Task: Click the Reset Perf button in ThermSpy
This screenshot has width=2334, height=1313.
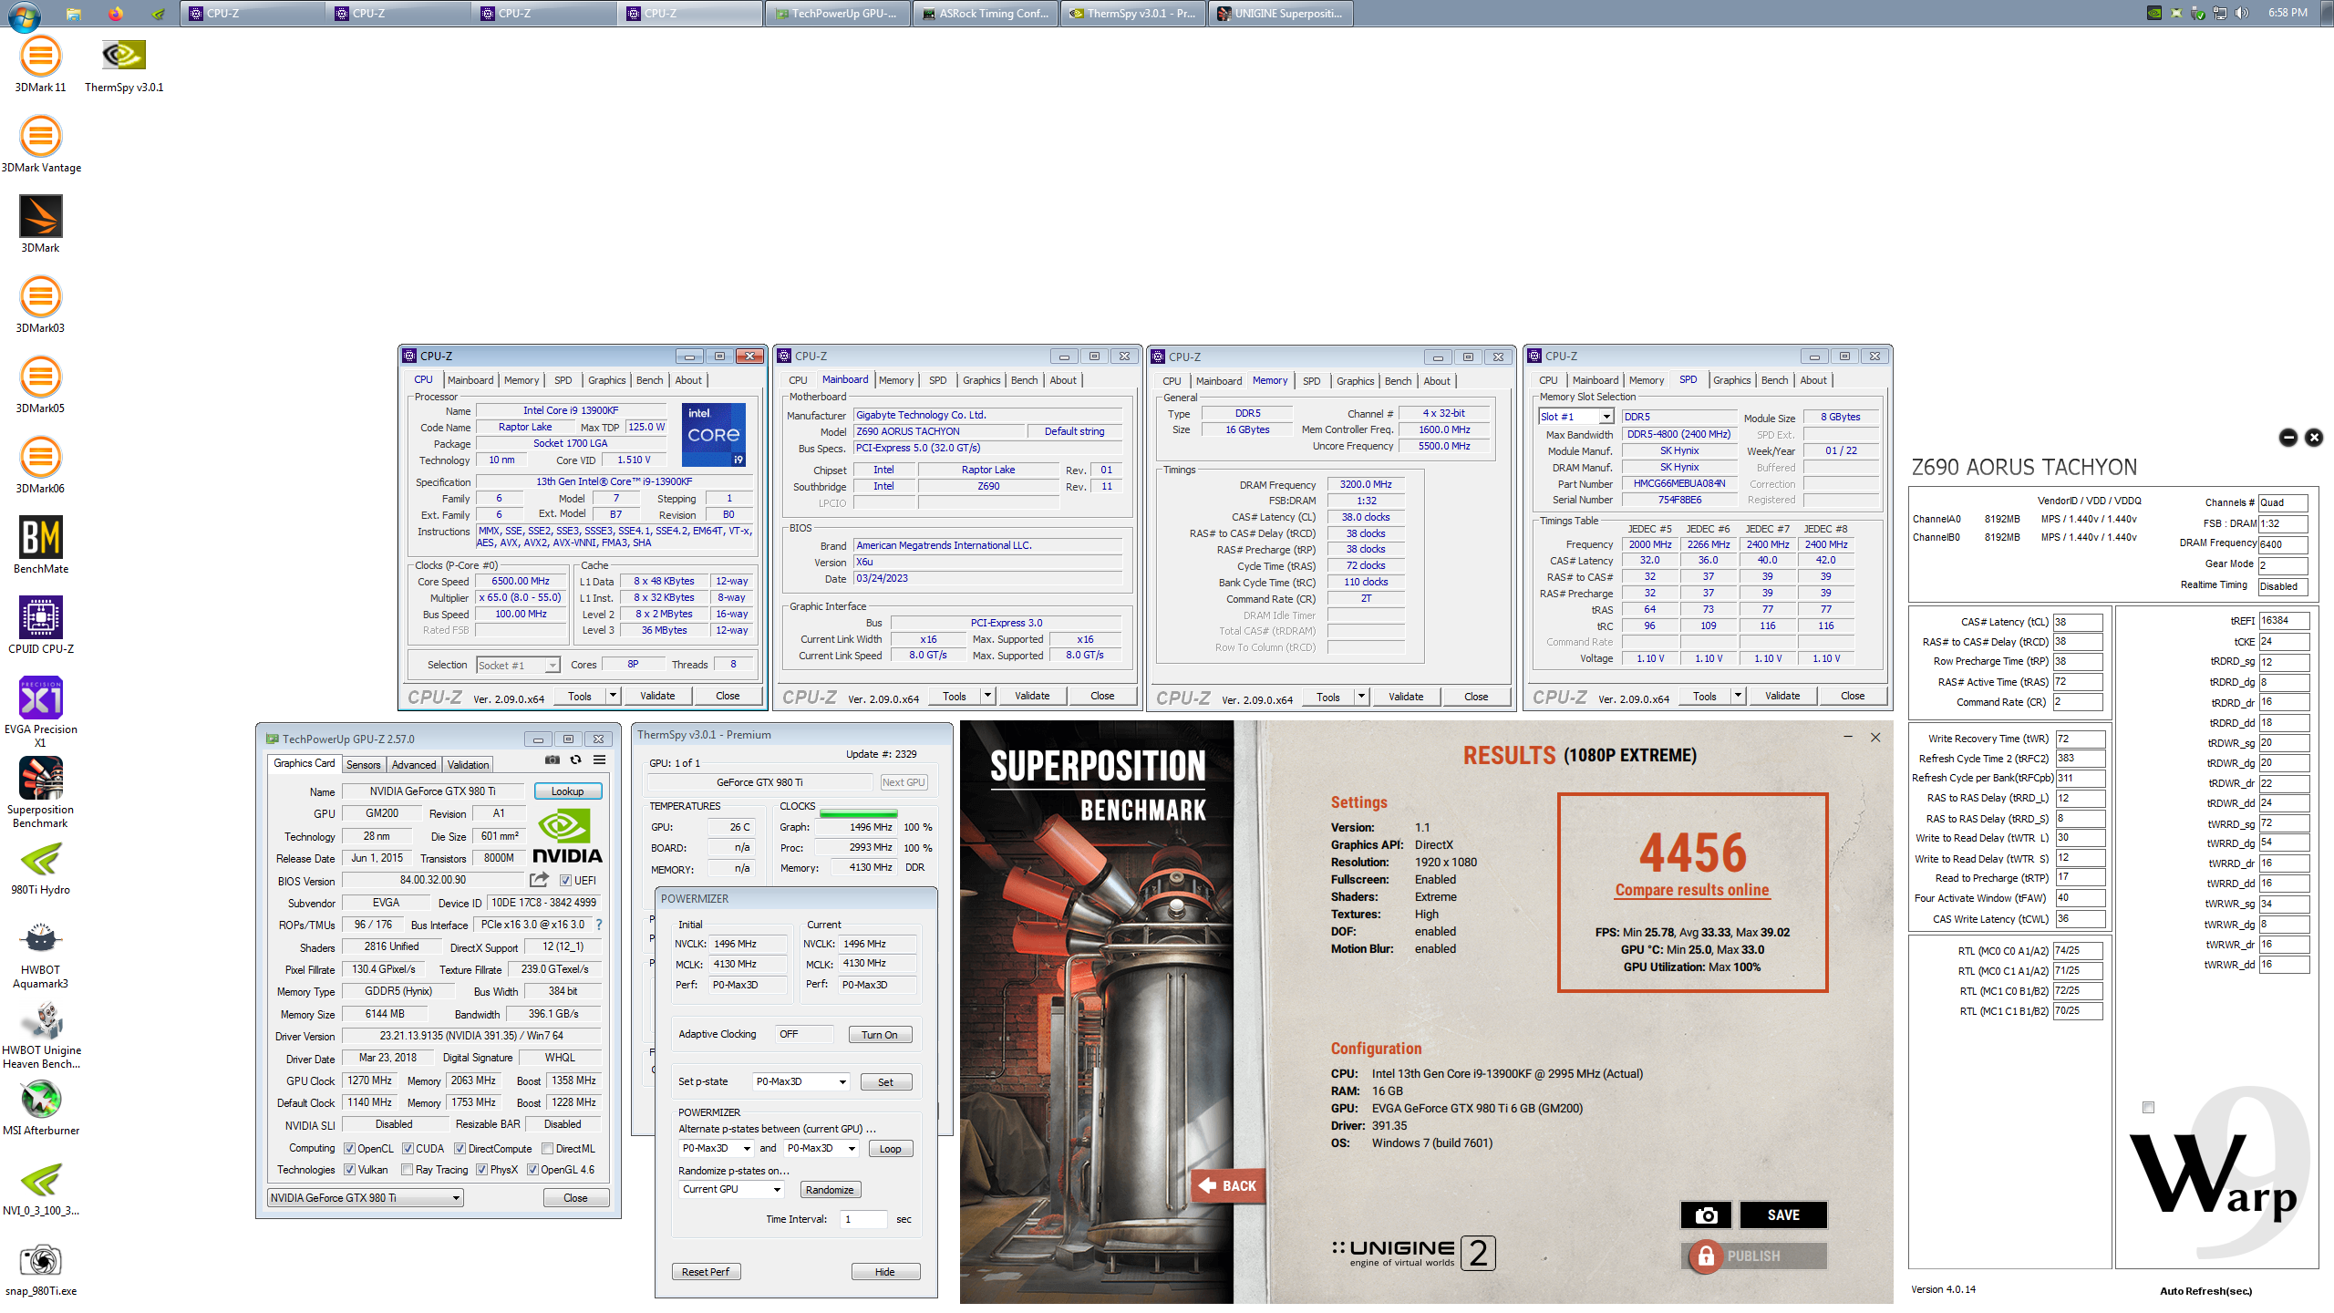Action: 706,1271
